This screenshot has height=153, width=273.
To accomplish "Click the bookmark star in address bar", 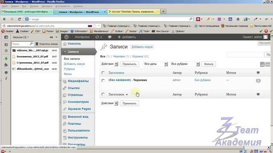I will (95, 26).
